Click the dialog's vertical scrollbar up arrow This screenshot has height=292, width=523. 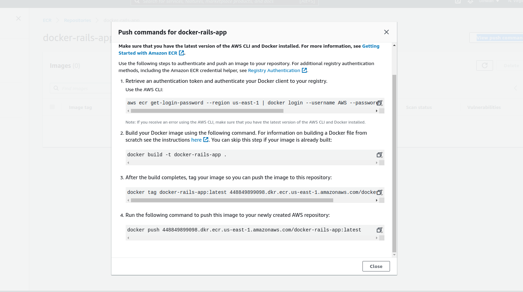[394, 46]
